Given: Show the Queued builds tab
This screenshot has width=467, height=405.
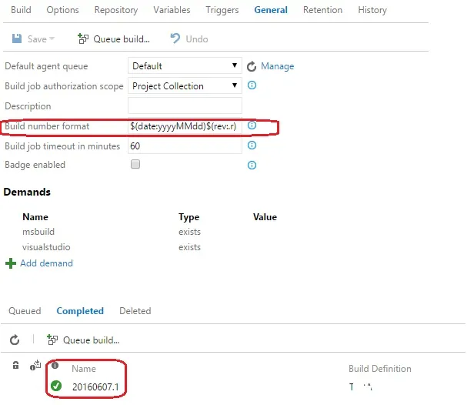Looking at the screenshot, I should pyautogui.click(x=25, y=311).
